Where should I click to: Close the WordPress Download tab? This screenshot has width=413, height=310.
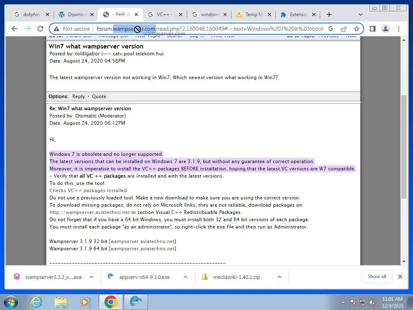tap(92, 15)
